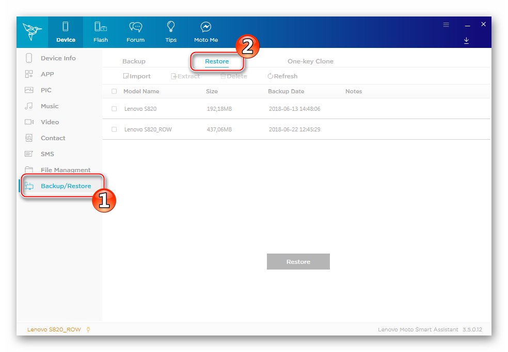
Task: Open the One-key Clone tab
Action: coord(310,61)
